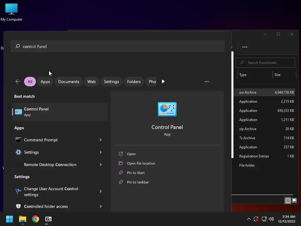
Task: Open 7-Zip from the taskbar
Action: 49,219
